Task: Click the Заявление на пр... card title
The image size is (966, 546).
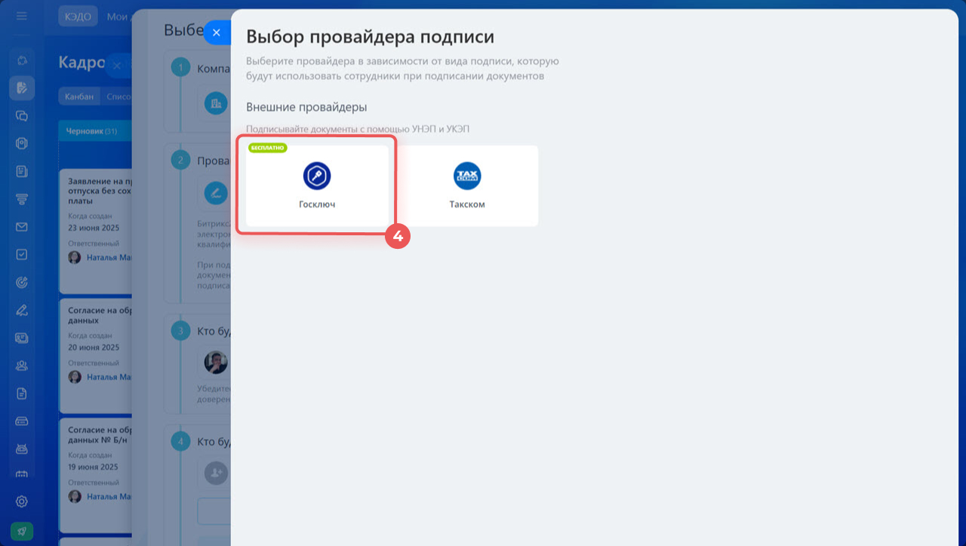Action: (x=100, y=192)
